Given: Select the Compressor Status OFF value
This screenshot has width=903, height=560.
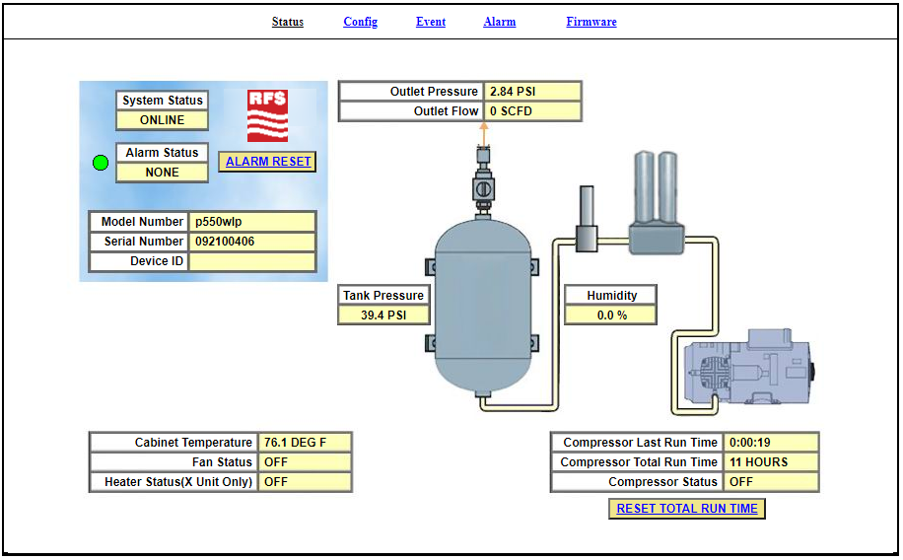Looking at the screenshot, I should pos(771,482).
